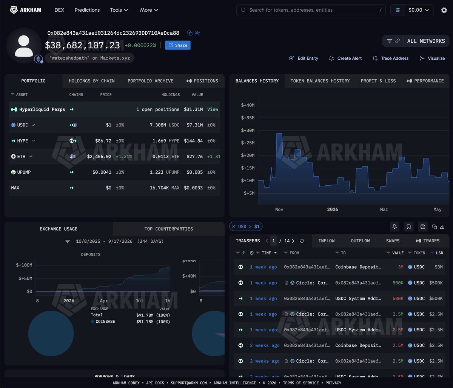Click the add-contact icon beside the address
This screenshot has width=453, height=388.
tap(197, 33)
